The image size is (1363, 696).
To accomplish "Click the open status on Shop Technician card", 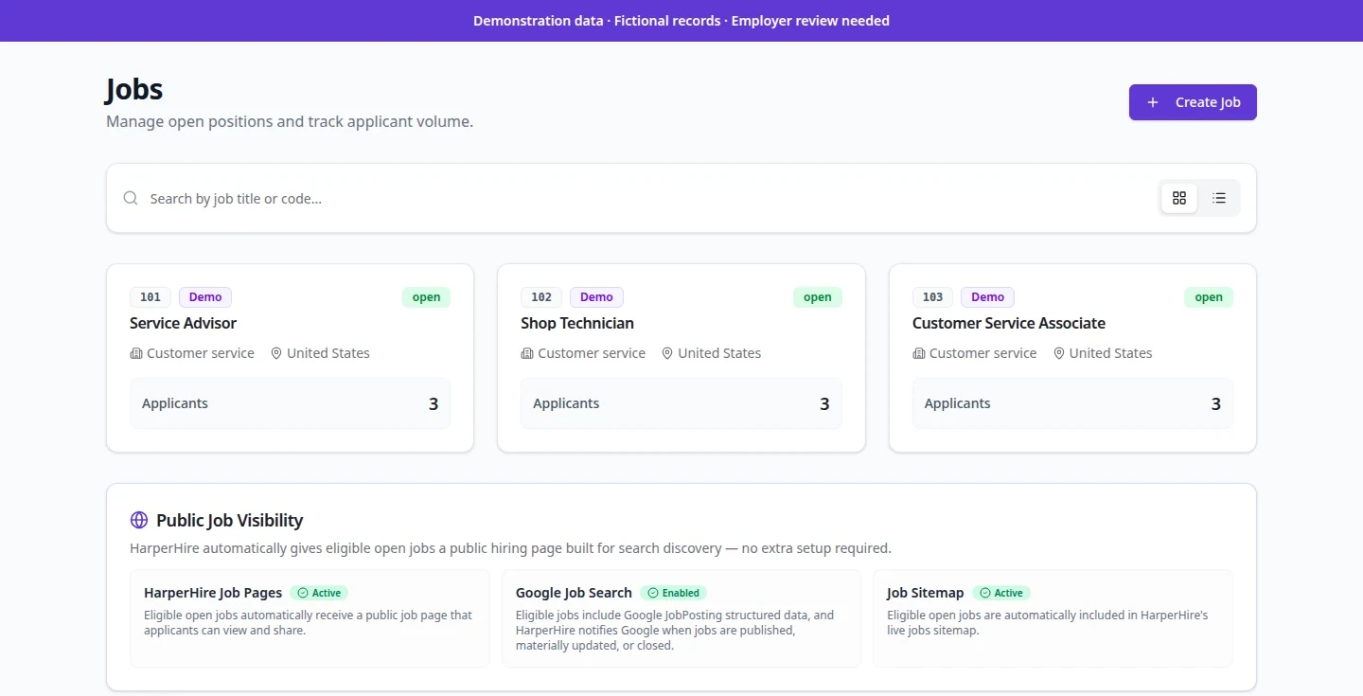I will [x=818, y=297].
